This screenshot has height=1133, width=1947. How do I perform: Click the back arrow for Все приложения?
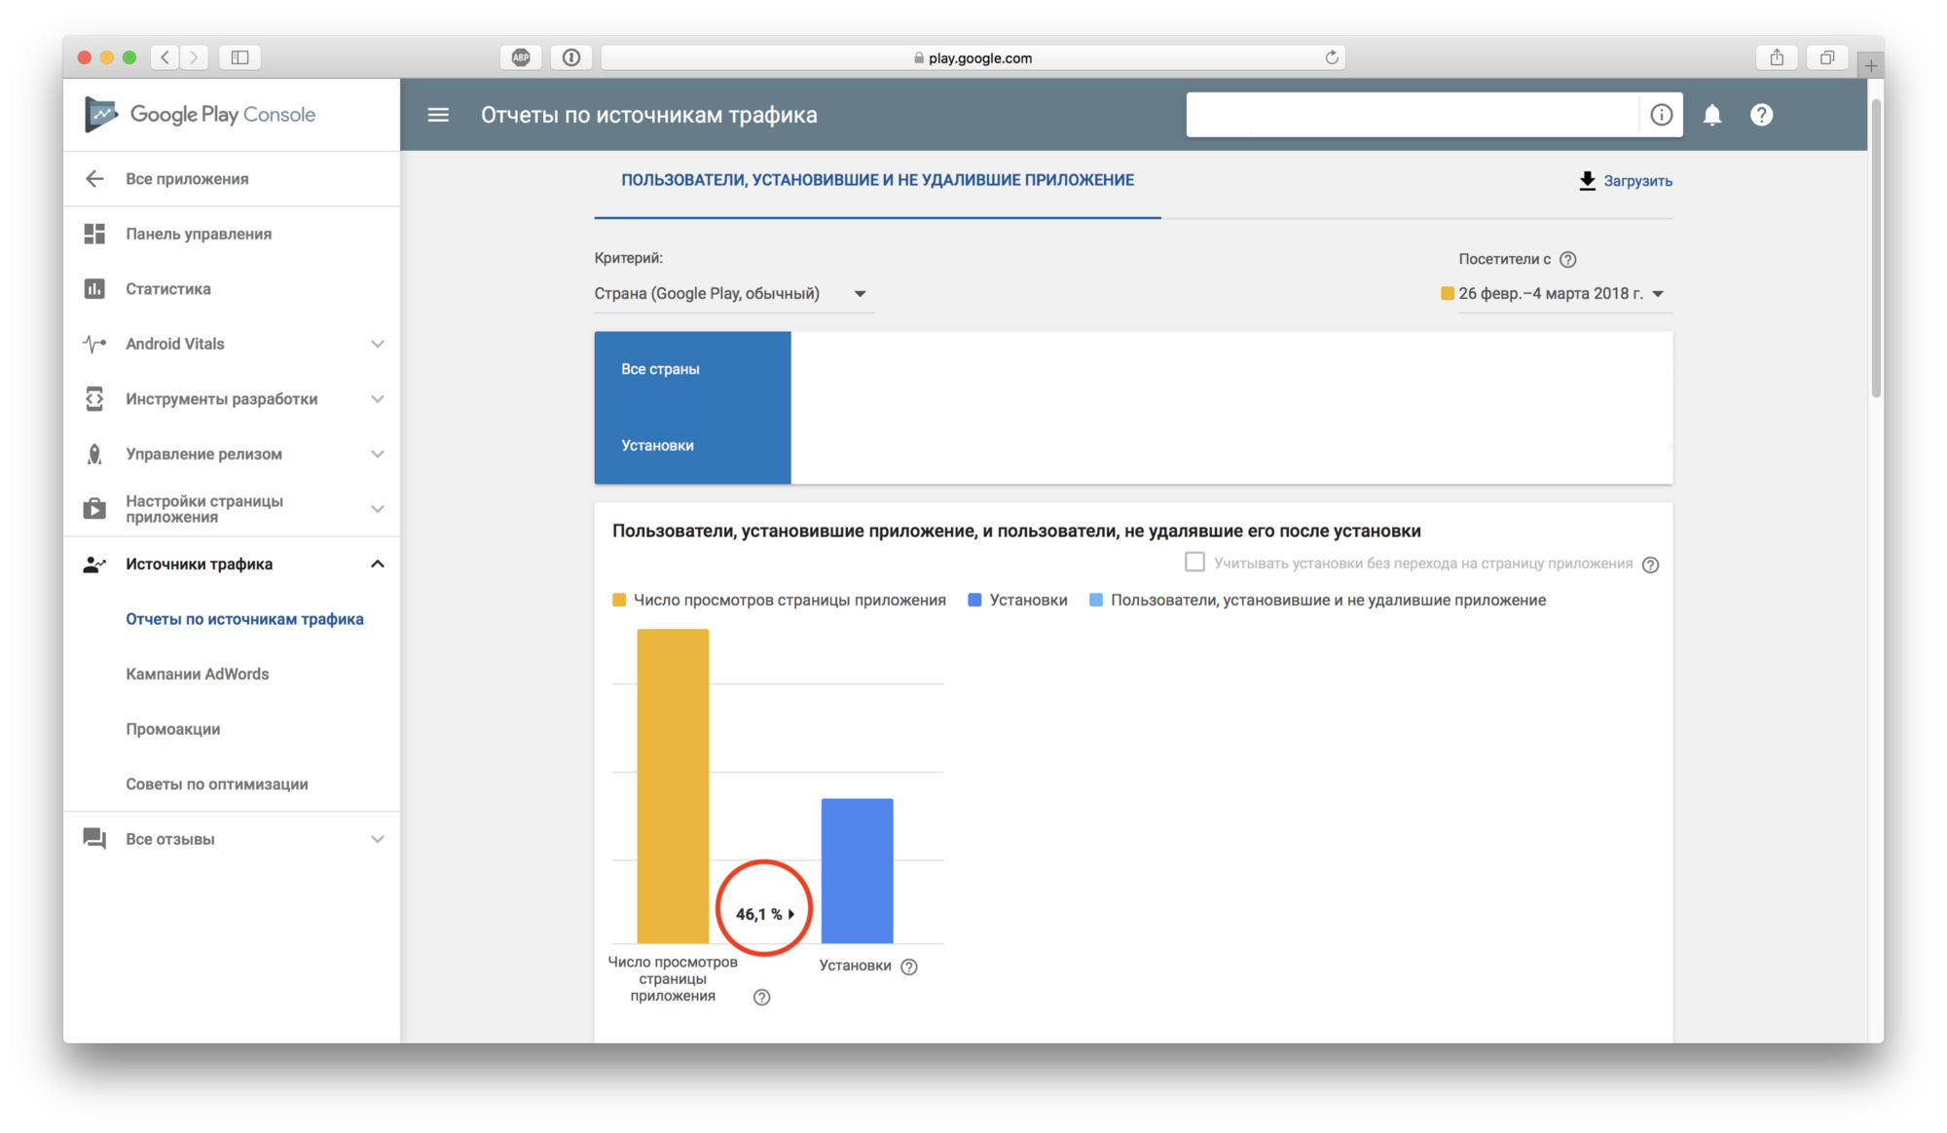tap(94, 179)
